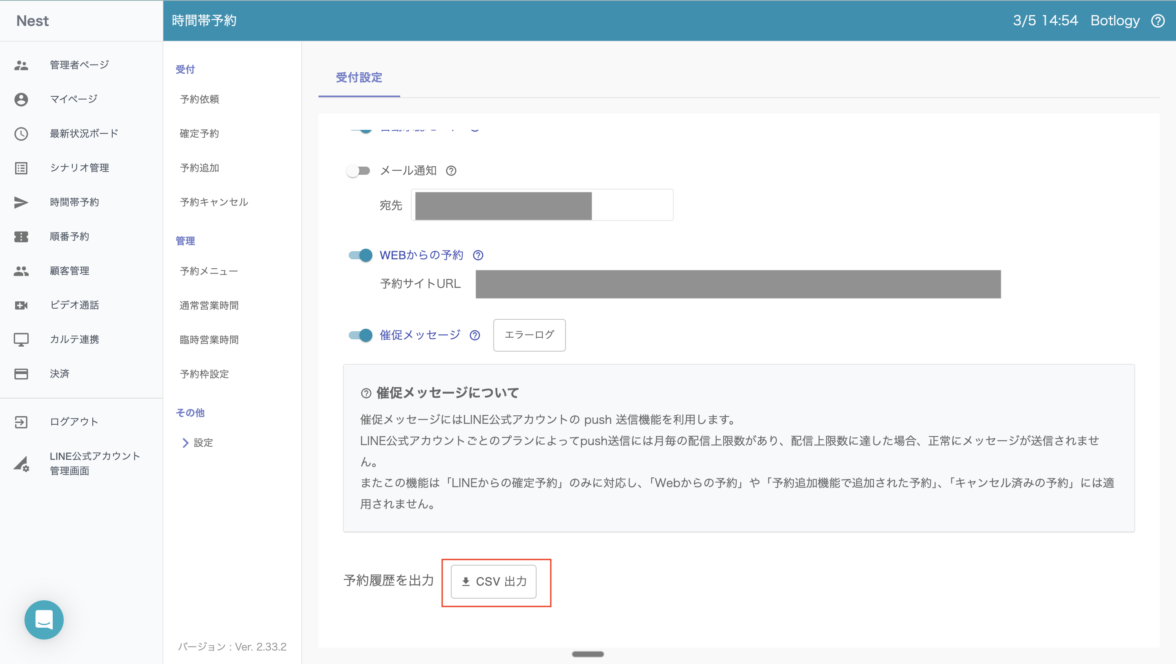Viewport: 1176px width, 664px height.
Task: Click the 決済 credit card icon
Action: [x=21, y=374]
